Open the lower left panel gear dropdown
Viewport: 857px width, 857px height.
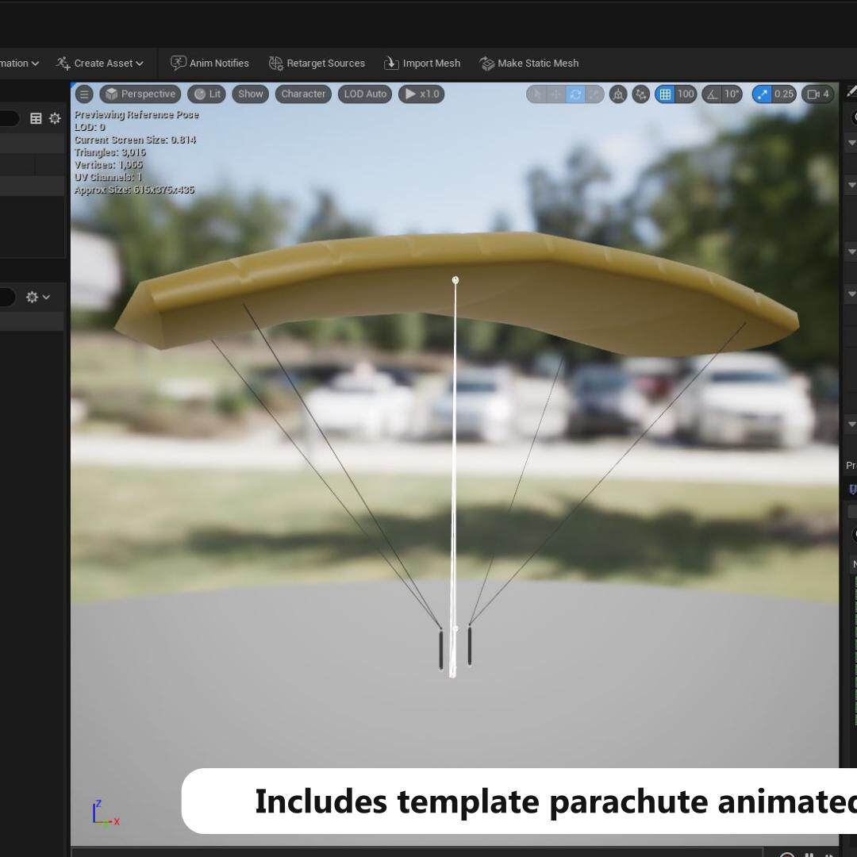pyautogui.click(x=38, y=297)
